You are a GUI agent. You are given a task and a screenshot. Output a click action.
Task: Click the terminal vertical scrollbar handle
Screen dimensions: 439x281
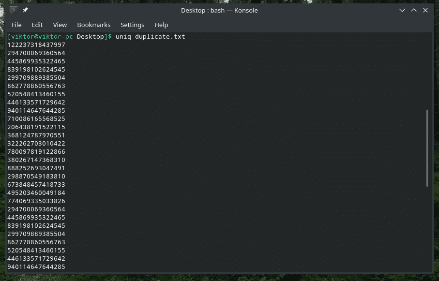(x=427, y=148)
